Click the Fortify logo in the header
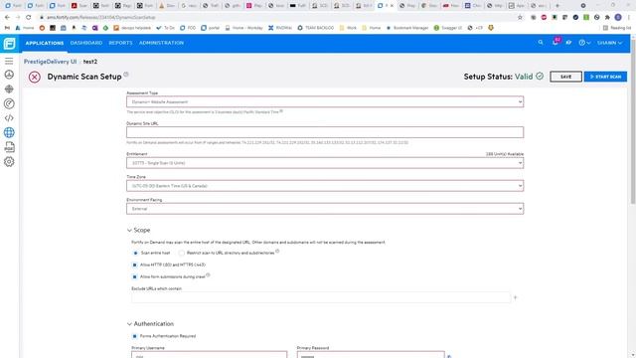 [9, 43]
